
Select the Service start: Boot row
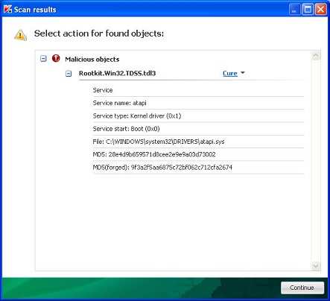point(198,129)
